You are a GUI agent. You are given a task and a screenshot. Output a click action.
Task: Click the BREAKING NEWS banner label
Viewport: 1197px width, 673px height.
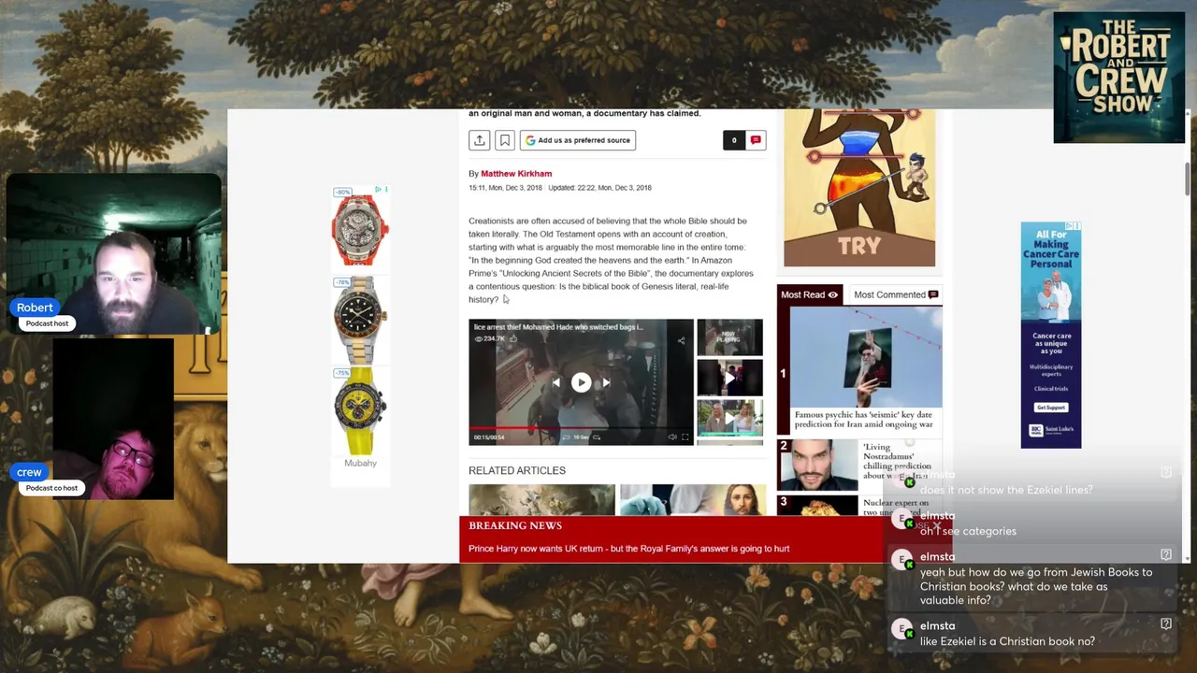515,526
